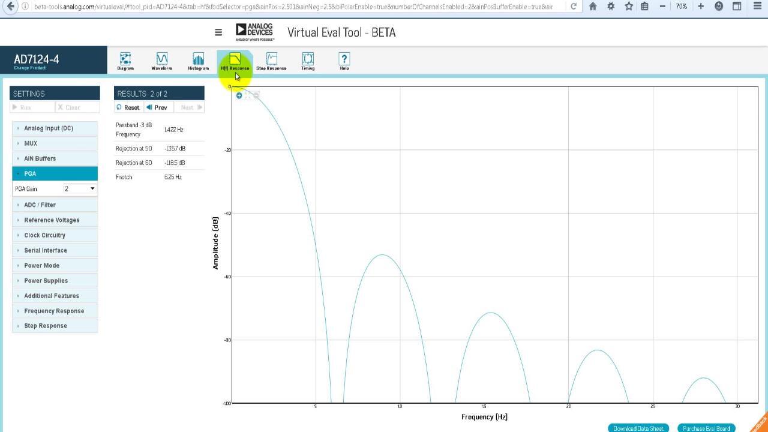The width and height of the screenshot is (768, 432).
Task: Expand the Additional Features section
Action: pos(55,296)
